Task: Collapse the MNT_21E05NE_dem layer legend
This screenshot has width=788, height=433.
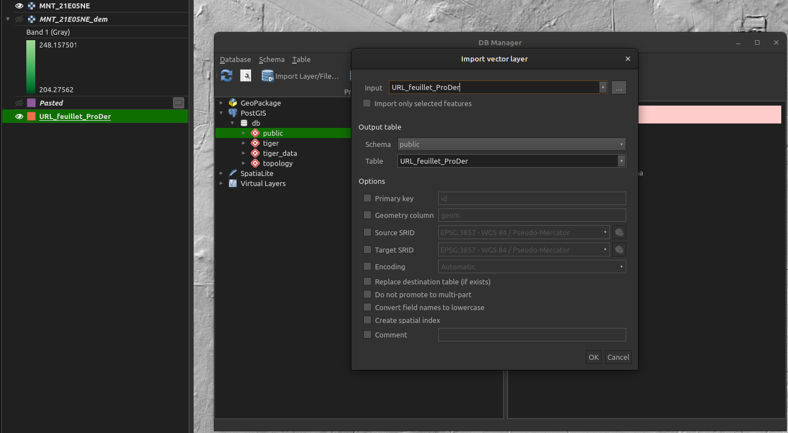Action: click(x=7, y=18)
